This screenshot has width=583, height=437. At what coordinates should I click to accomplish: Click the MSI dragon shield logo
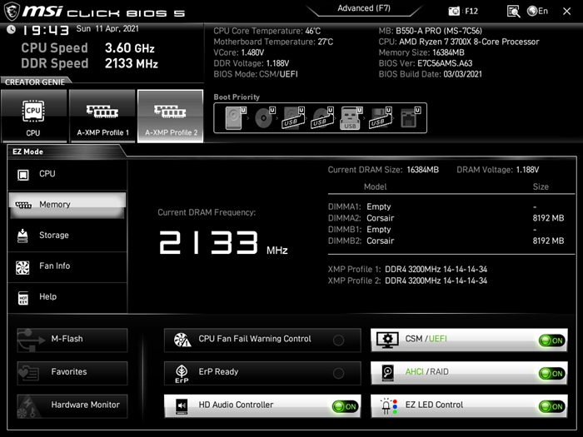pyautogui.click(x=11, y=11)
